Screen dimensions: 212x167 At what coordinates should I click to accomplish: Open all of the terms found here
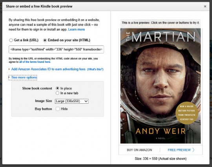click(x=35, y=62)
